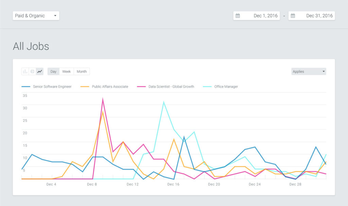Click the Dec 1, 2016 start date field
The height and width of the screenshot is (206, 348).
click(x=265, y=16)
